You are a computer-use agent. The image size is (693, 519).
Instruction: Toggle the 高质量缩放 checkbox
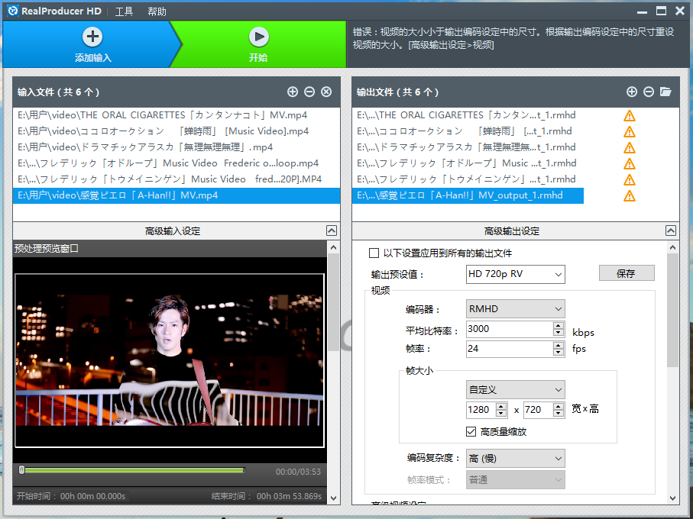[471, 431]
